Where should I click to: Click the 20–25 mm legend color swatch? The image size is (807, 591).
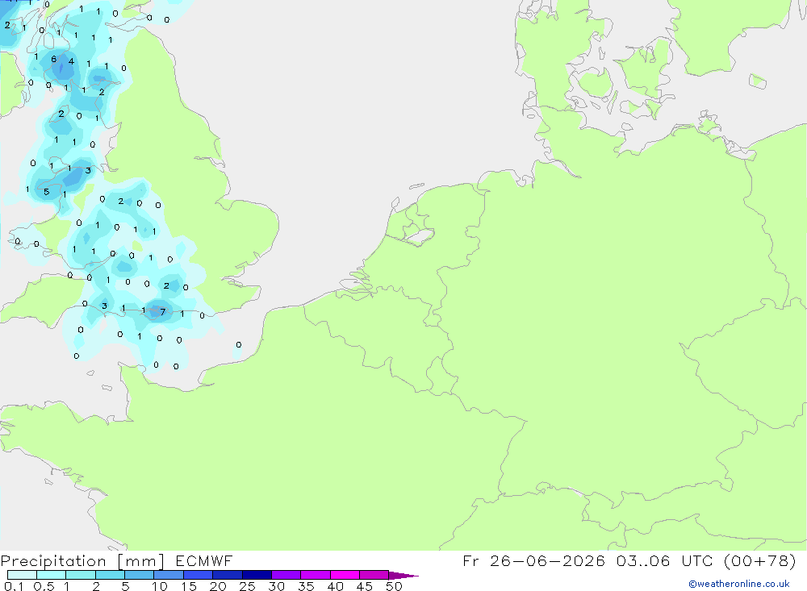(x=228, y=575)
